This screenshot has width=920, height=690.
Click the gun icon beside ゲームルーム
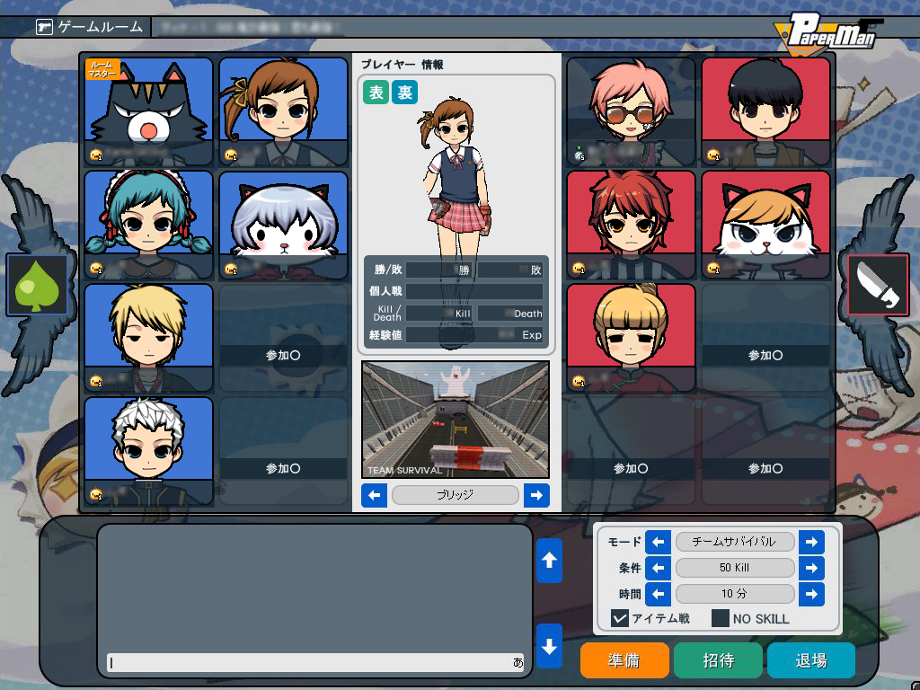44,27
